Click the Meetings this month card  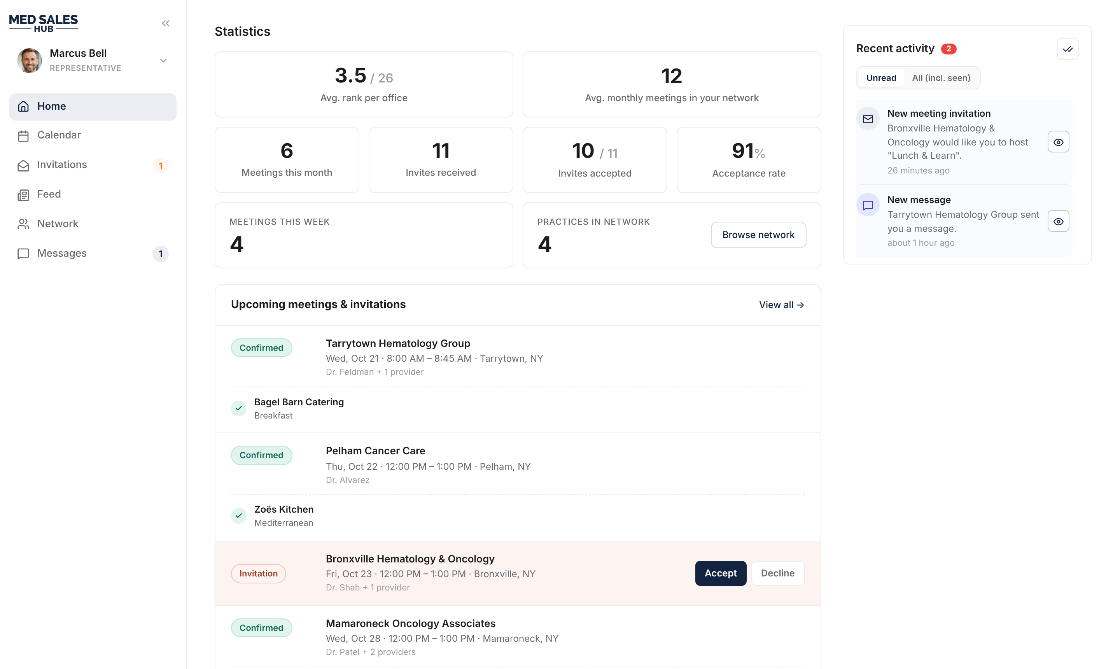click(x=287, y=159)
